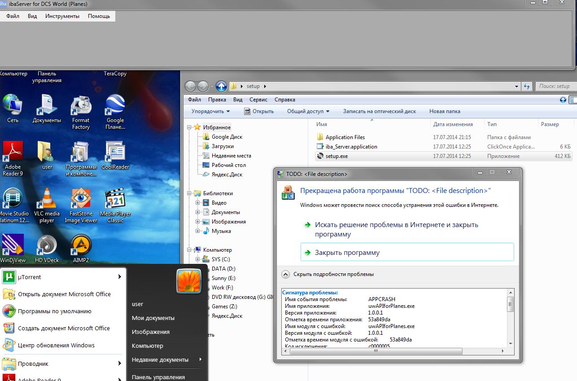
Task: Click the crash details vertical scrollbar down arrow
Action: 510,344
